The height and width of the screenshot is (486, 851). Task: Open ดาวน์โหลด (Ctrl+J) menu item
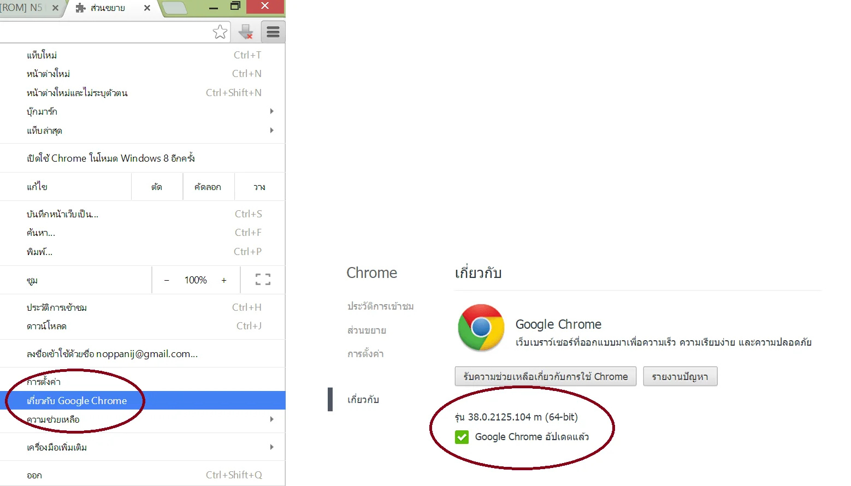pos(143,326)
